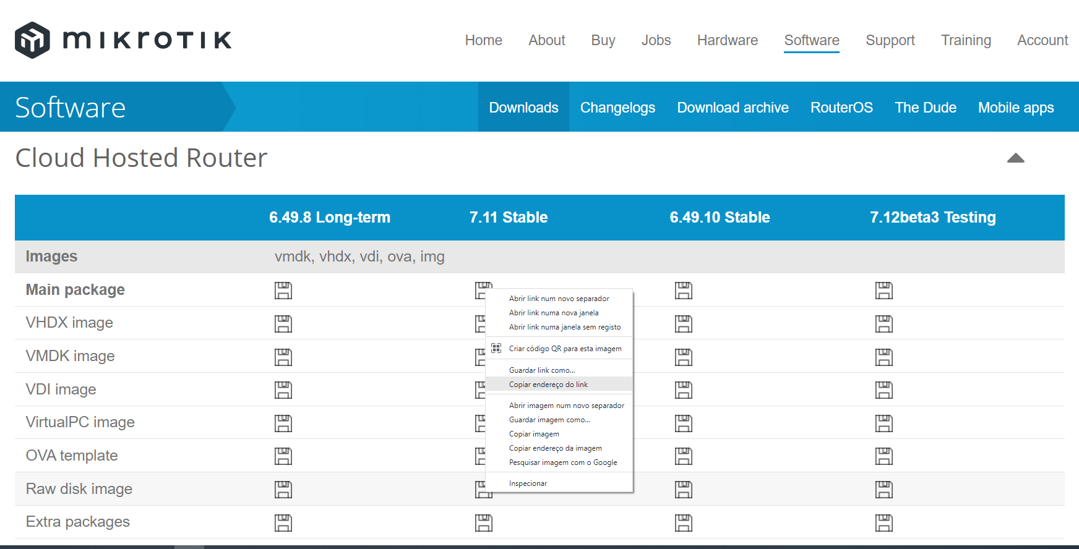Screen dimensions: 1079x549
Task: Download 6.49.10 Stable Raw disk image
Action: (x=684, y=490)
